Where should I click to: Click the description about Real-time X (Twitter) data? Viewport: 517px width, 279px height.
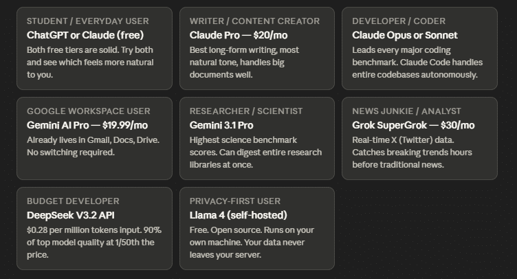click(413, 152)
